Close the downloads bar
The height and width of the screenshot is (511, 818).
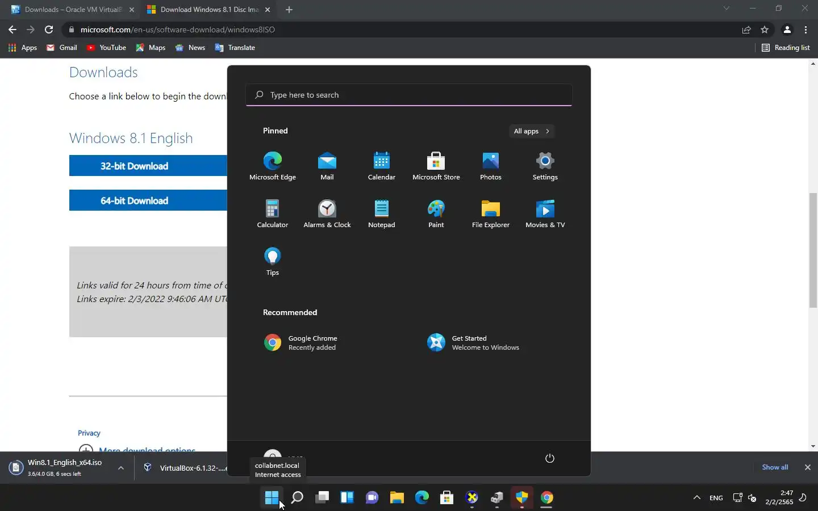(x=807, y=467)
